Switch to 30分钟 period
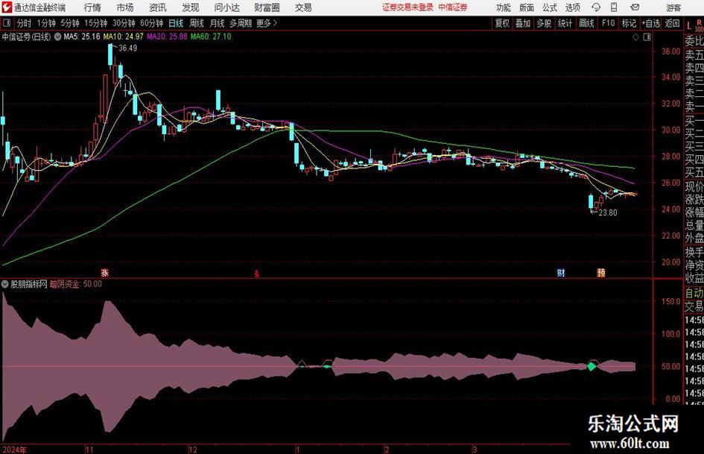The width and height of the screenshot is (704, 454). [124, 23]
